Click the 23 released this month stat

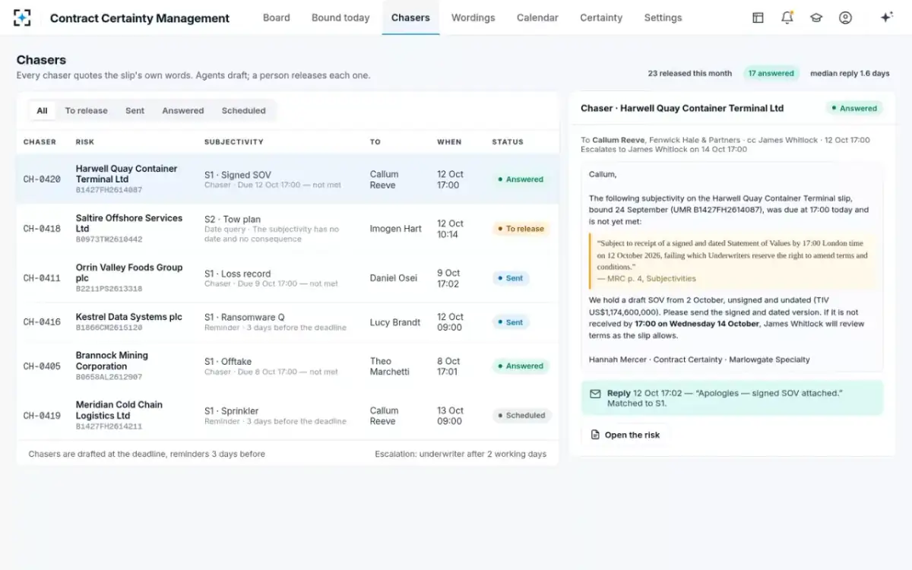pos(690,74)
